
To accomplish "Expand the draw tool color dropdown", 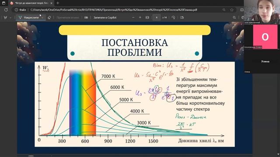I will [x=42, y=17].
